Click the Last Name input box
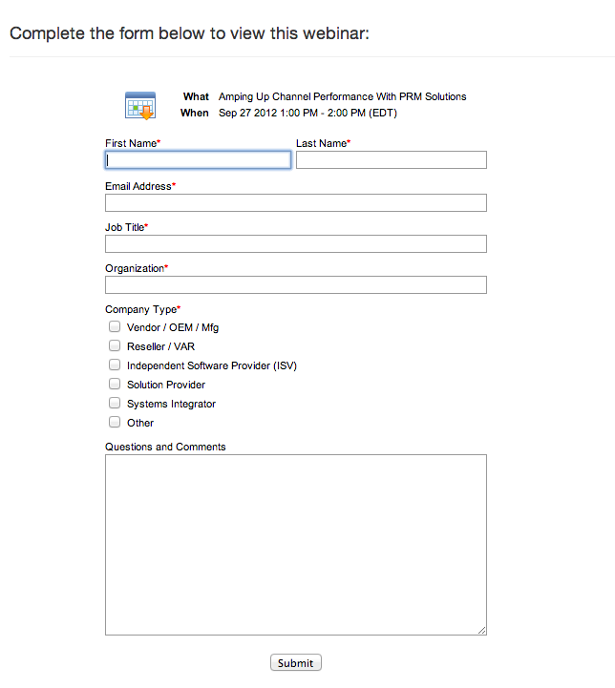This screenshot has height=688, width=615. coord(392,159)
